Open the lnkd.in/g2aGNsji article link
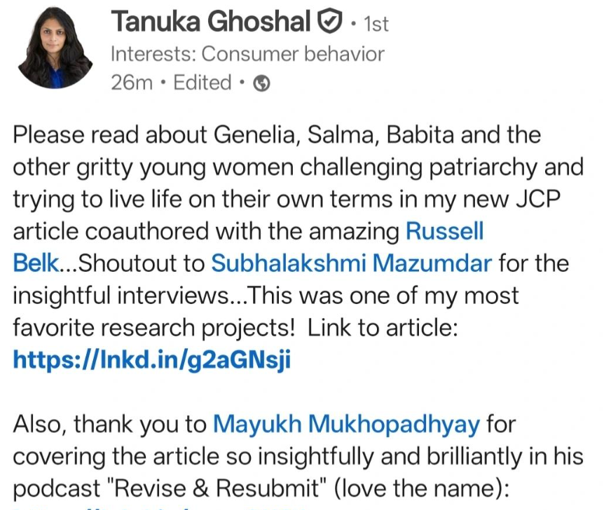Viewport: 604px width, 510px height. click(151, 360)
